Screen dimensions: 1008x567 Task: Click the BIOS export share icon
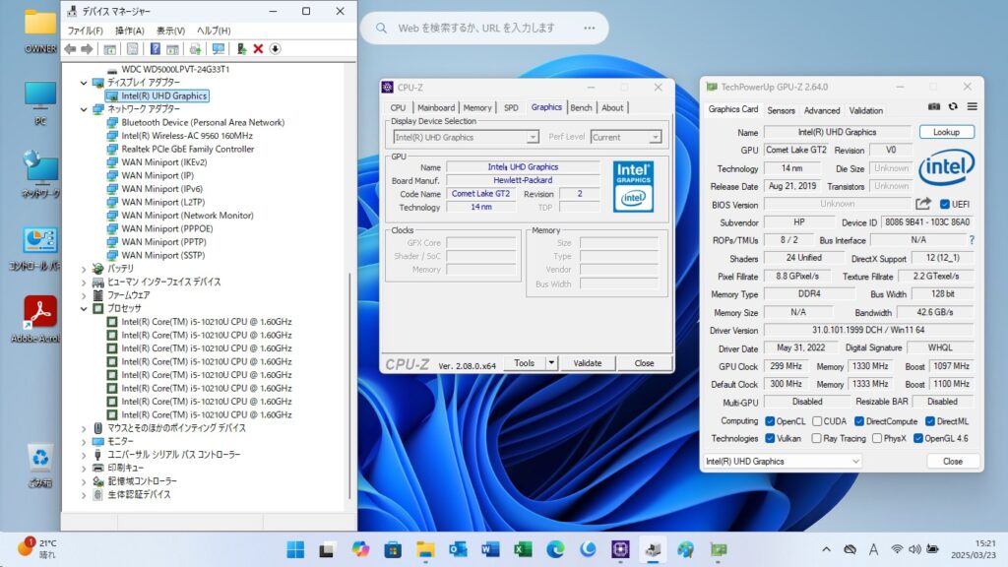coord(922,204)
